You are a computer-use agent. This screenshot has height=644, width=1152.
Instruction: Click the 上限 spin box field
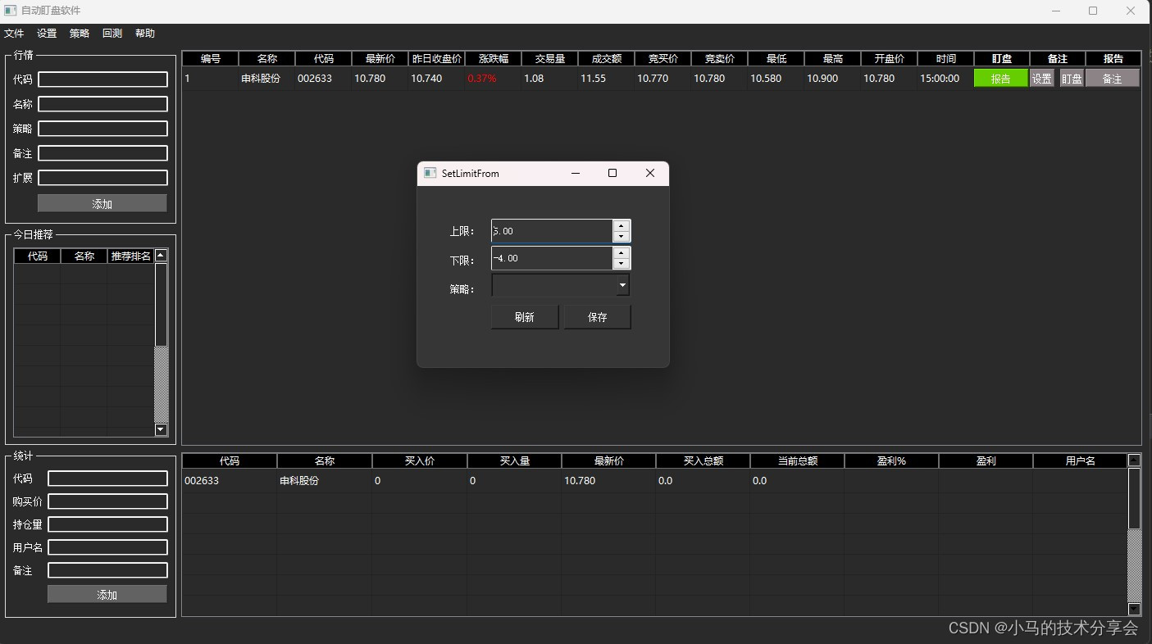552,231
